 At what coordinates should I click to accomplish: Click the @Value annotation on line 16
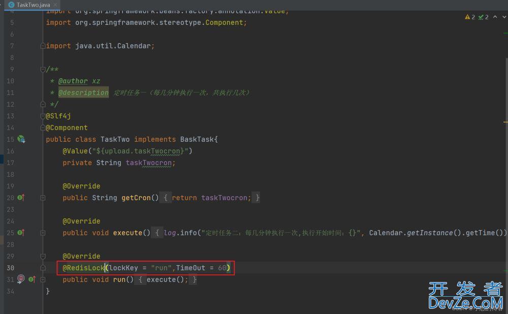coord(75,151)
